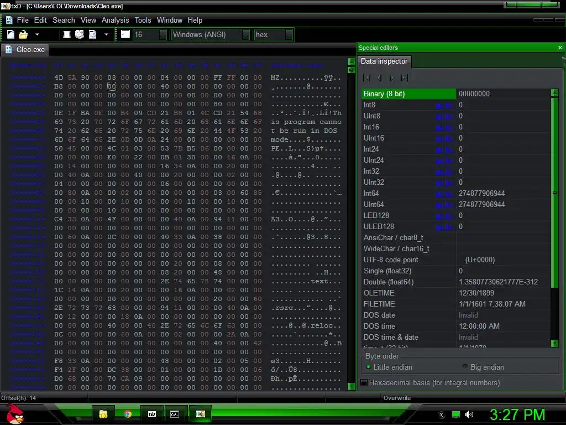Open the Tools menu
The height and width of the screenshot is (425, 566).
[143, 20]
